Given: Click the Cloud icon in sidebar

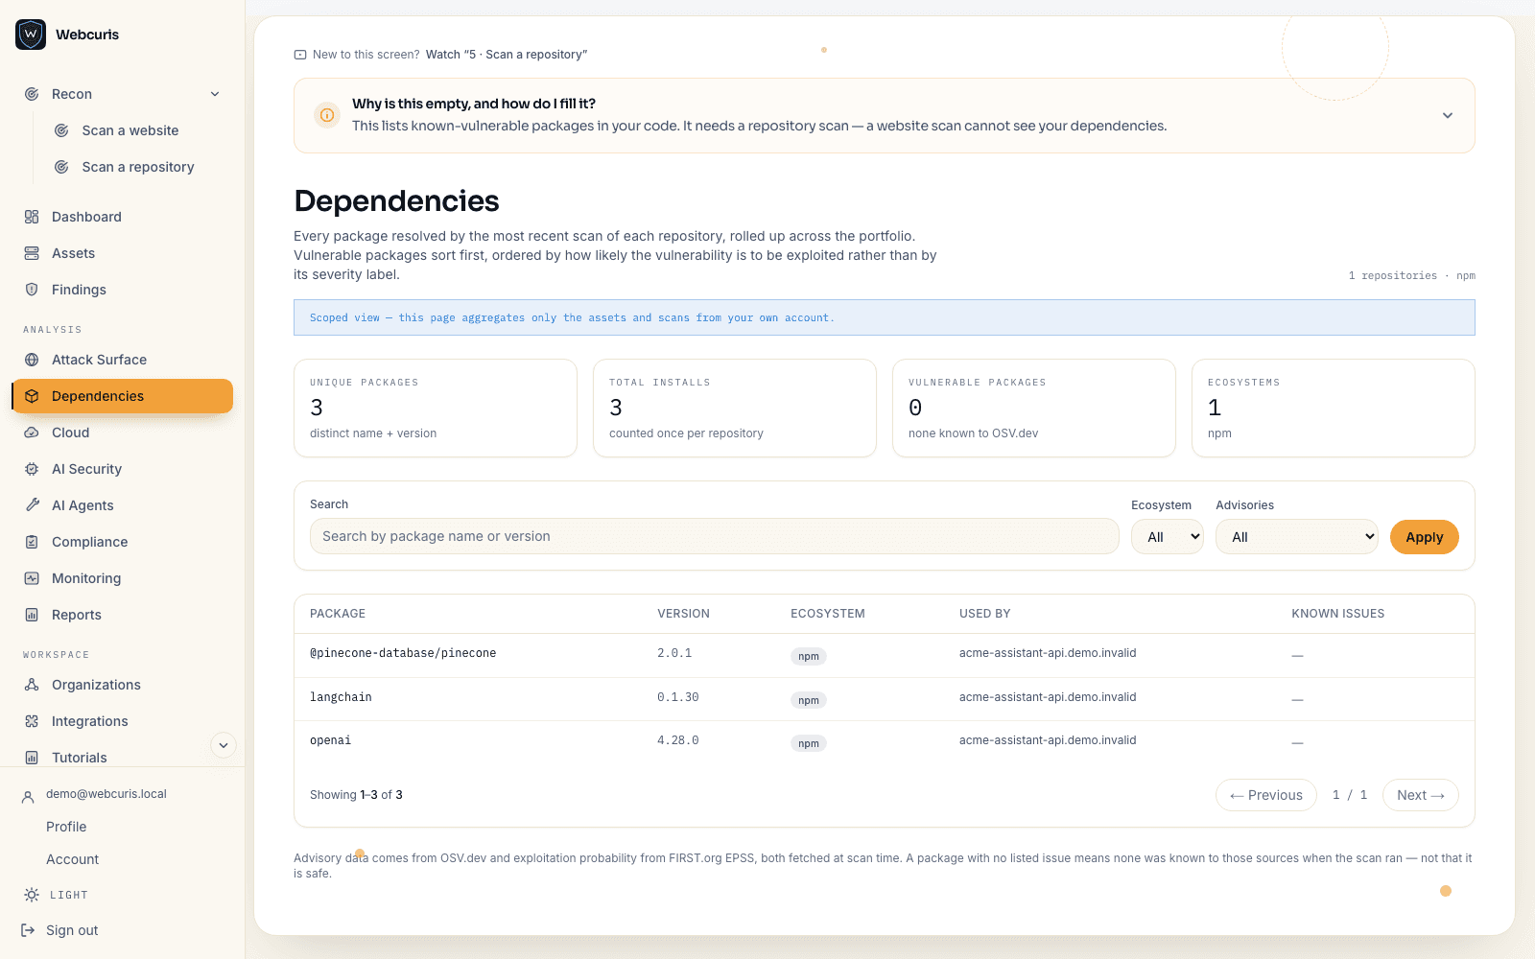Looking at the screenshot, I should (32, 433).
